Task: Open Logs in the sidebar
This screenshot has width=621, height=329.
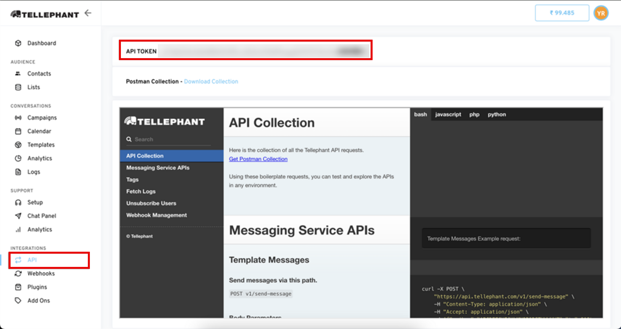Action: 34,172
